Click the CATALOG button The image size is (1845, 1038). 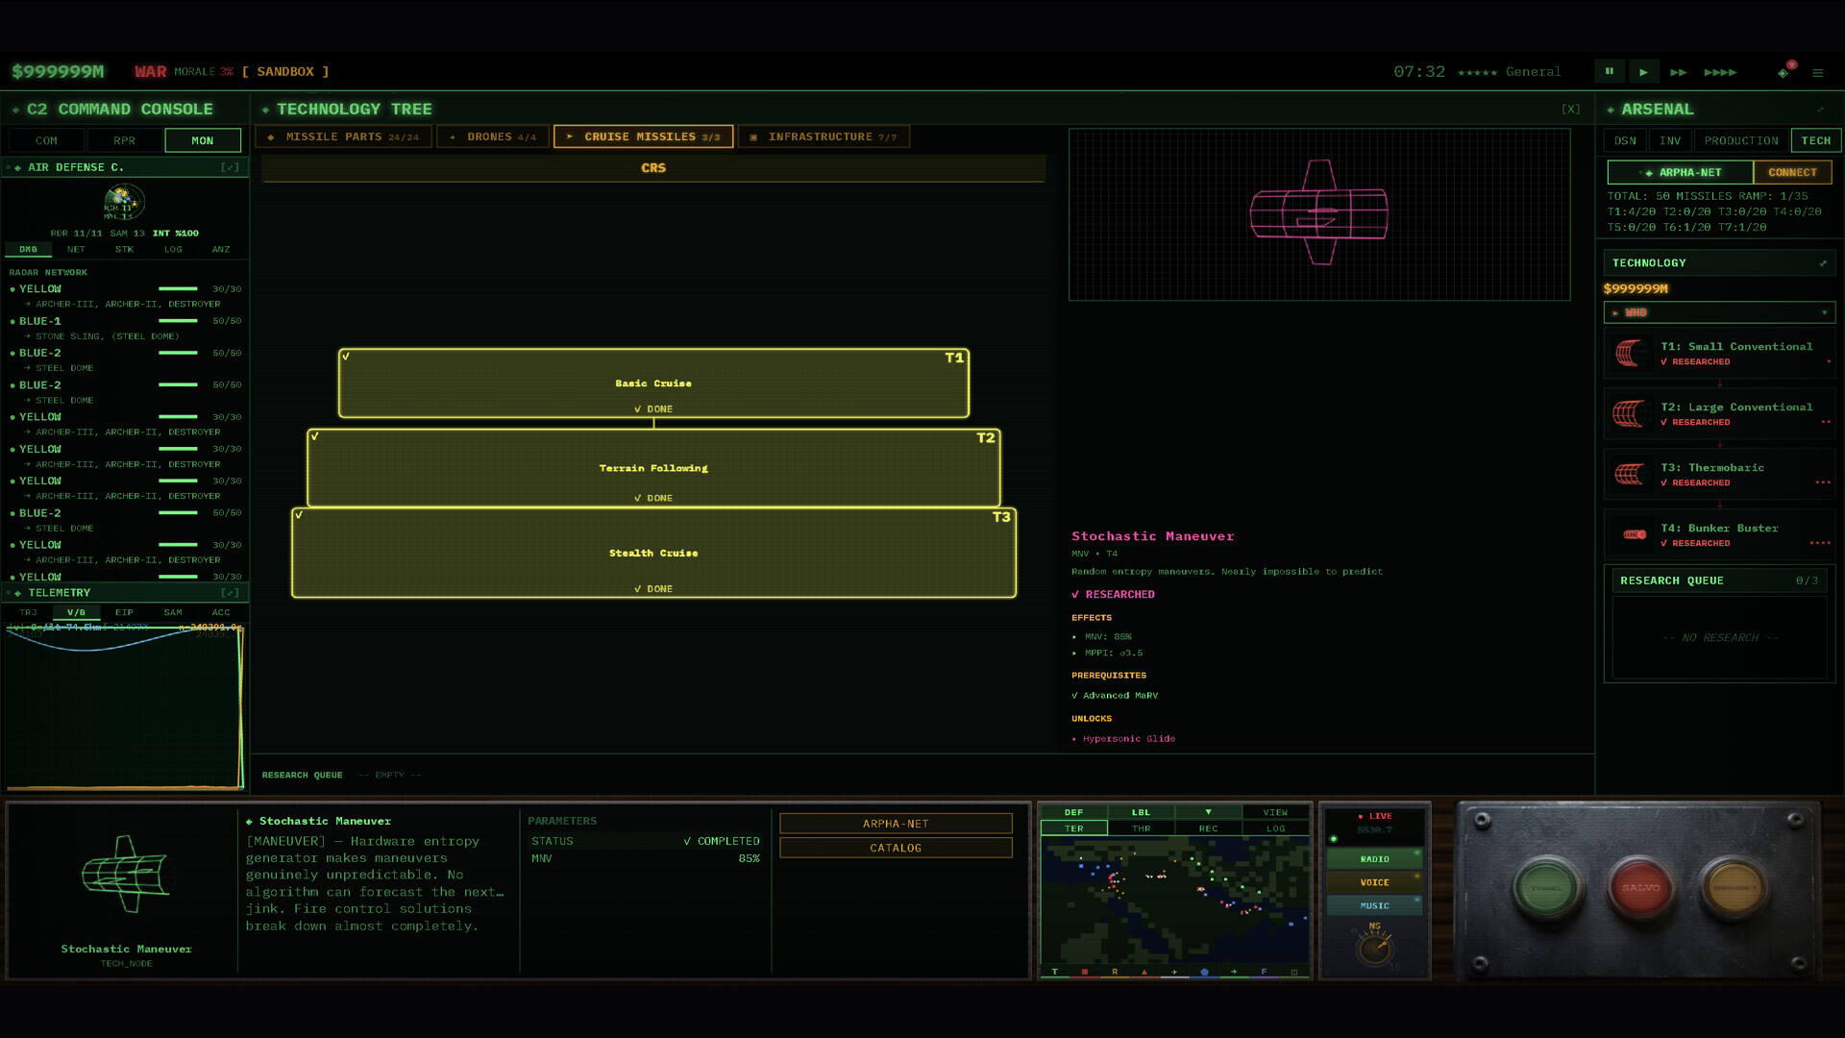pos(896,848)
